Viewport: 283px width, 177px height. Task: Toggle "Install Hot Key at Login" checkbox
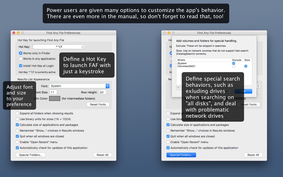tap(21, 66)
